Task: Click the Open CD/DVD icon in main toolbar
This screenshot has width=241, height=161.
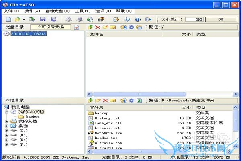Action: point(32,19)
